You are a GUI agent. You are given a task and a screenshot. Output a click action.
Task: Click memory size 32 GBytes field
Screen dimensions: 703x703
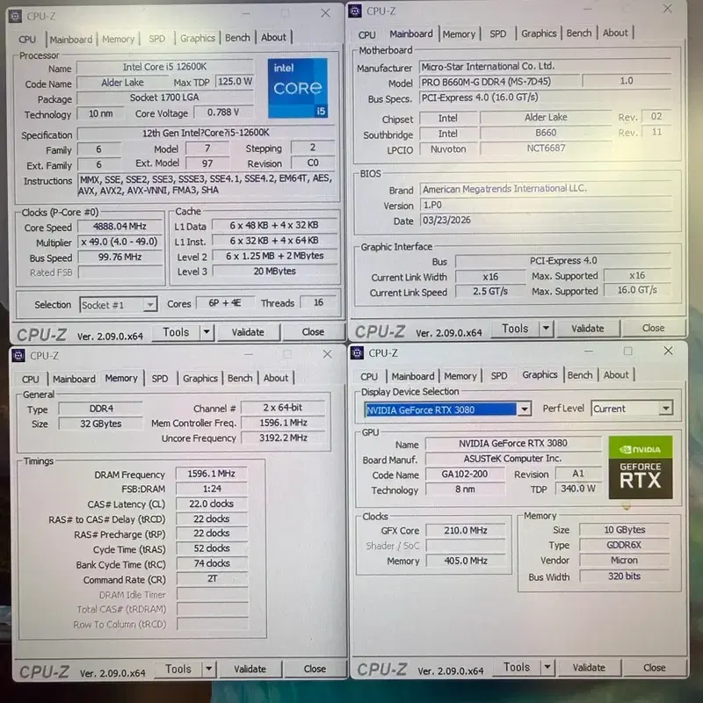[100, 424]
